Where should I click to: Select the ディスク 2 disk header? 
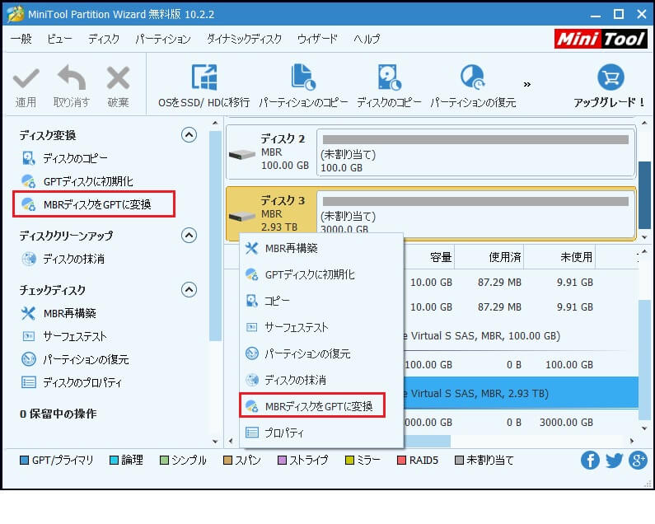271,152
